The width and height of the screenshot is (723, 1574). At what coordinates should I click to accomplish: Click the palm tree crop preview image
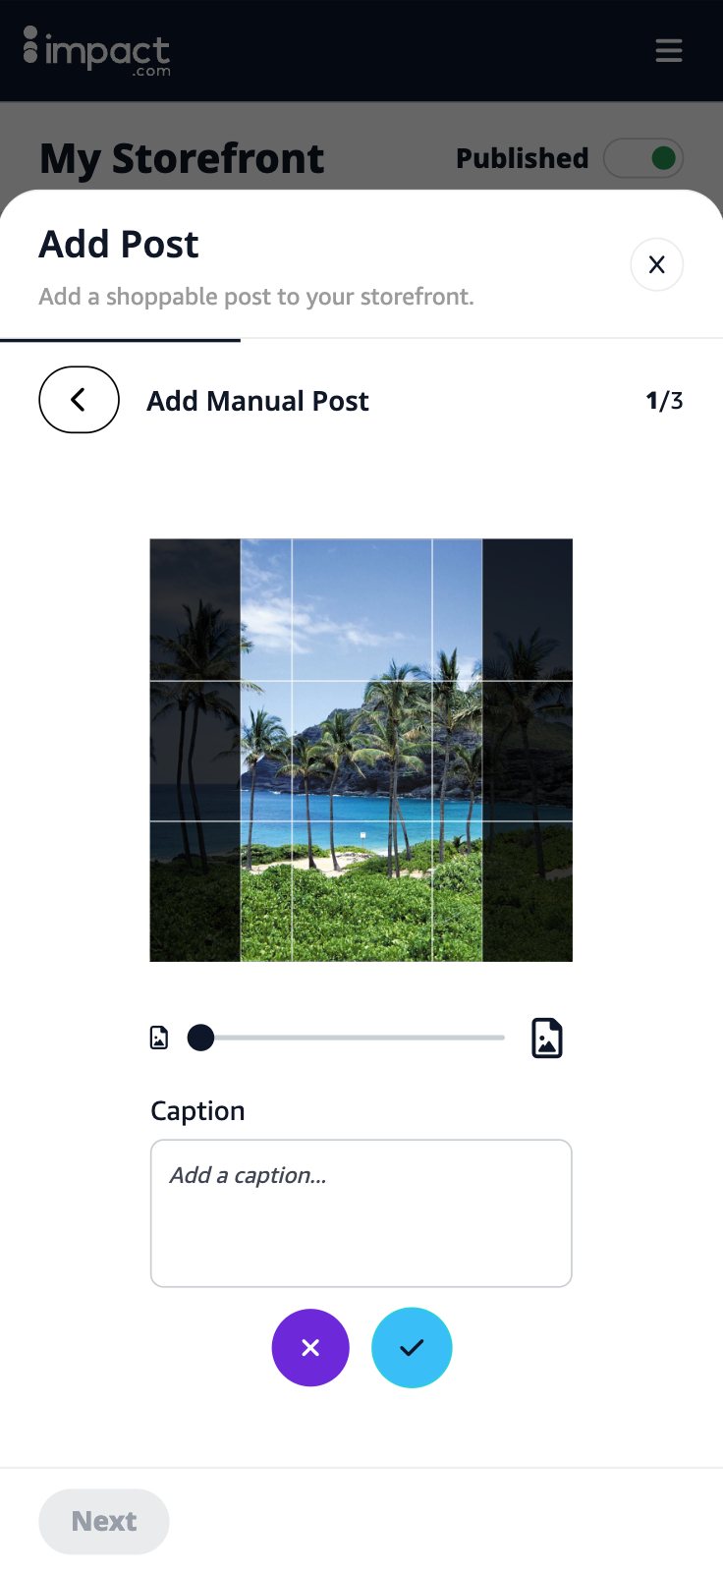tap(361, 750)
